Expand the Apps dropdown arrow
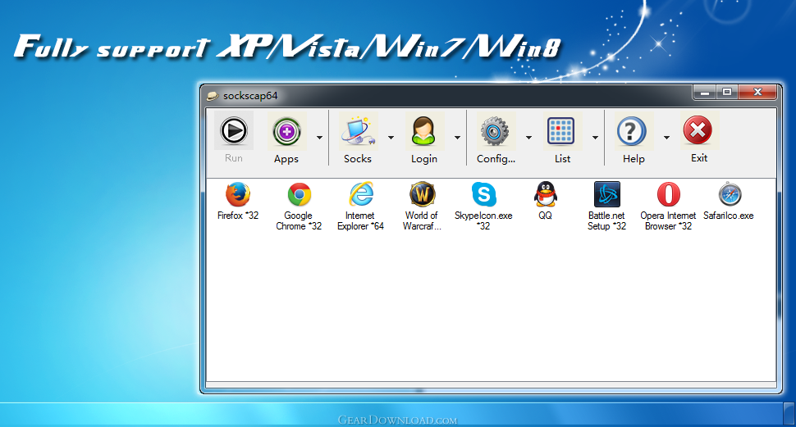796x427 pixels. pos(319,138)
